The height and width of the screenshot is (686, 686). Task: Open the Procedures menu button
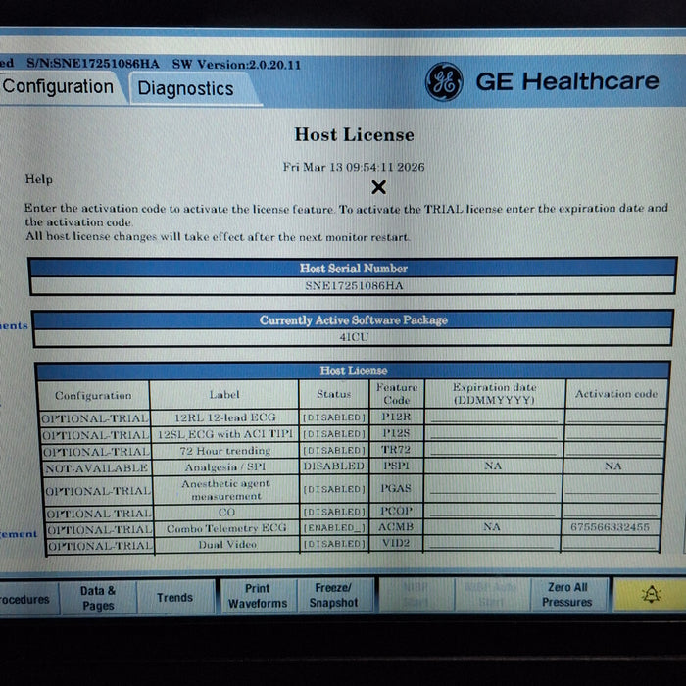[28, 599]
